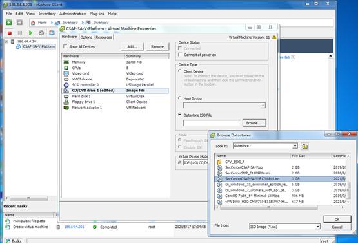The image size is (358, 244).
Task: Click the vertical scrollbar down arrow in datastore list
Action: 348,202
